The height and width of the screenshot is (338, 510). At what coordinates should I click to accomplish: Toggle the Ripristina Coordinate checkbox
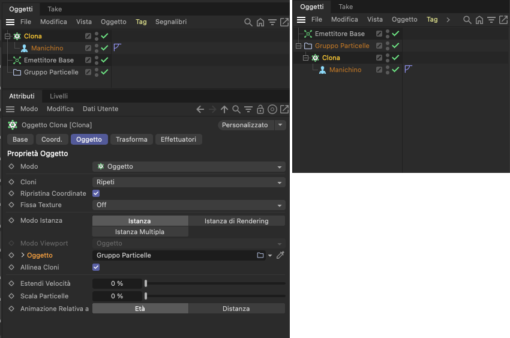[96, 193]
